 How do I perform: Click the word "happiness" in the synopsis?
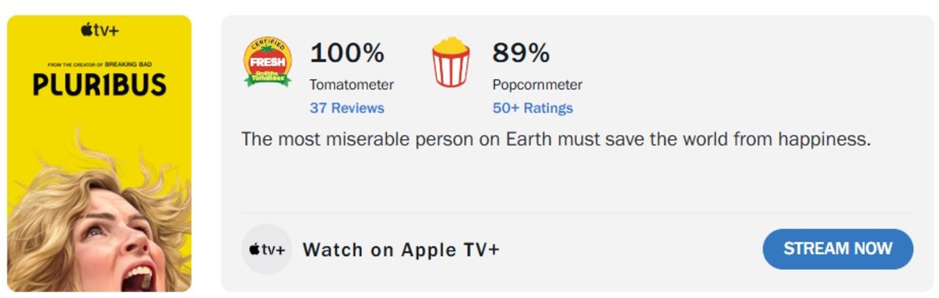tap(824, 139)
